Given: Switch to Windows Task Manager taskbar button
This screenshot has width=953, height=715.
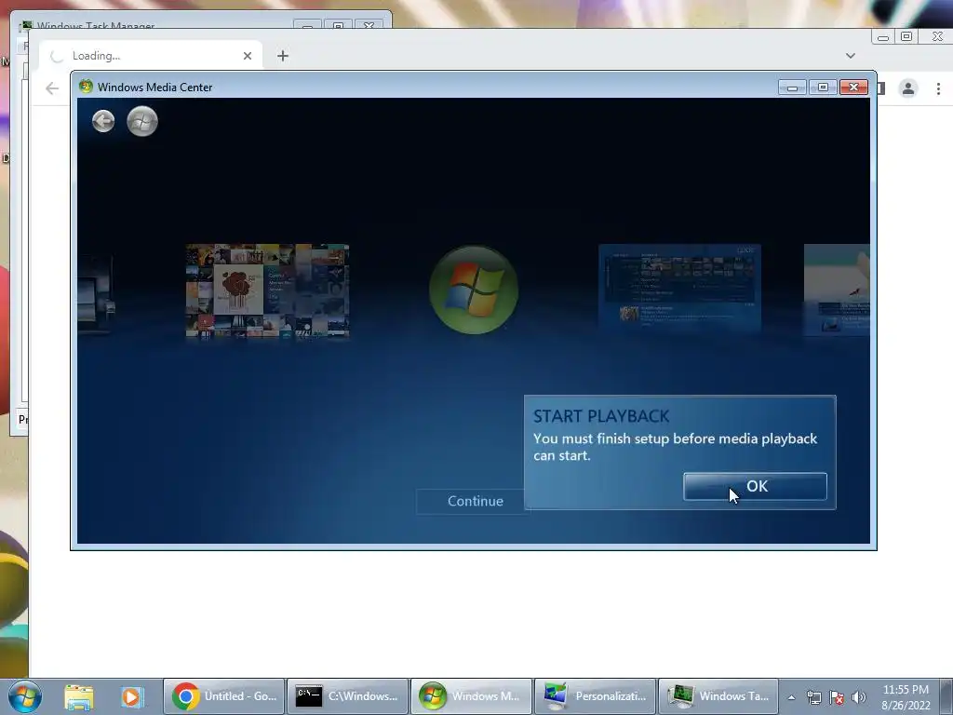Looking at the screenshot, I should [x=718, y=696].
